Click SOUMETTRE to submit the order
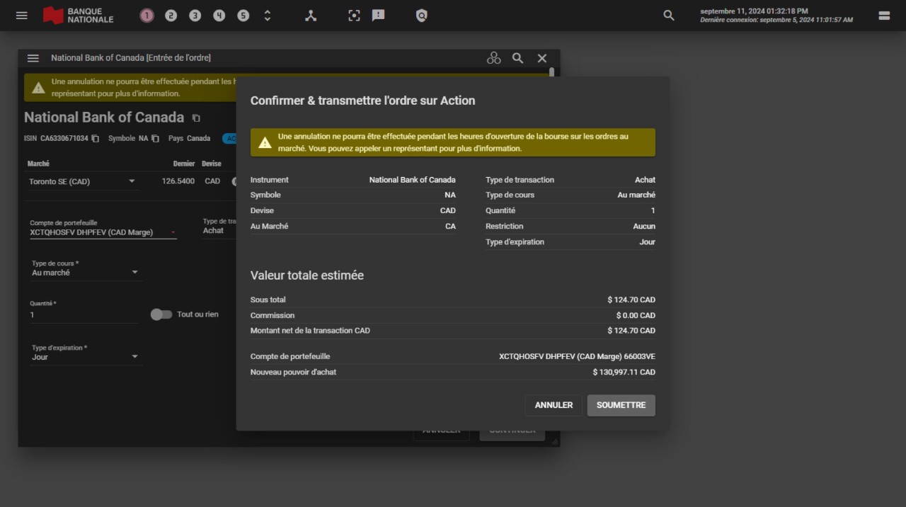Screen dimensions: 906x507 tap(621, 405)
